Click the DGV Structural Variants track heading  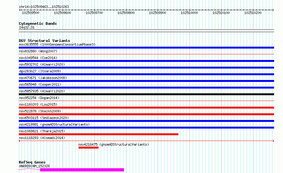click(x=45, y=41)
